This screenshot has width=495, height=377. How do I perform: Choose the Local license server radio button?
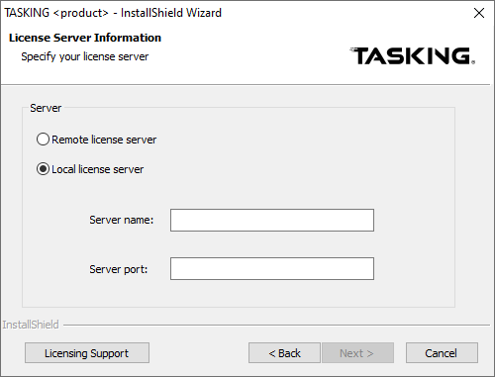point(43,169)
